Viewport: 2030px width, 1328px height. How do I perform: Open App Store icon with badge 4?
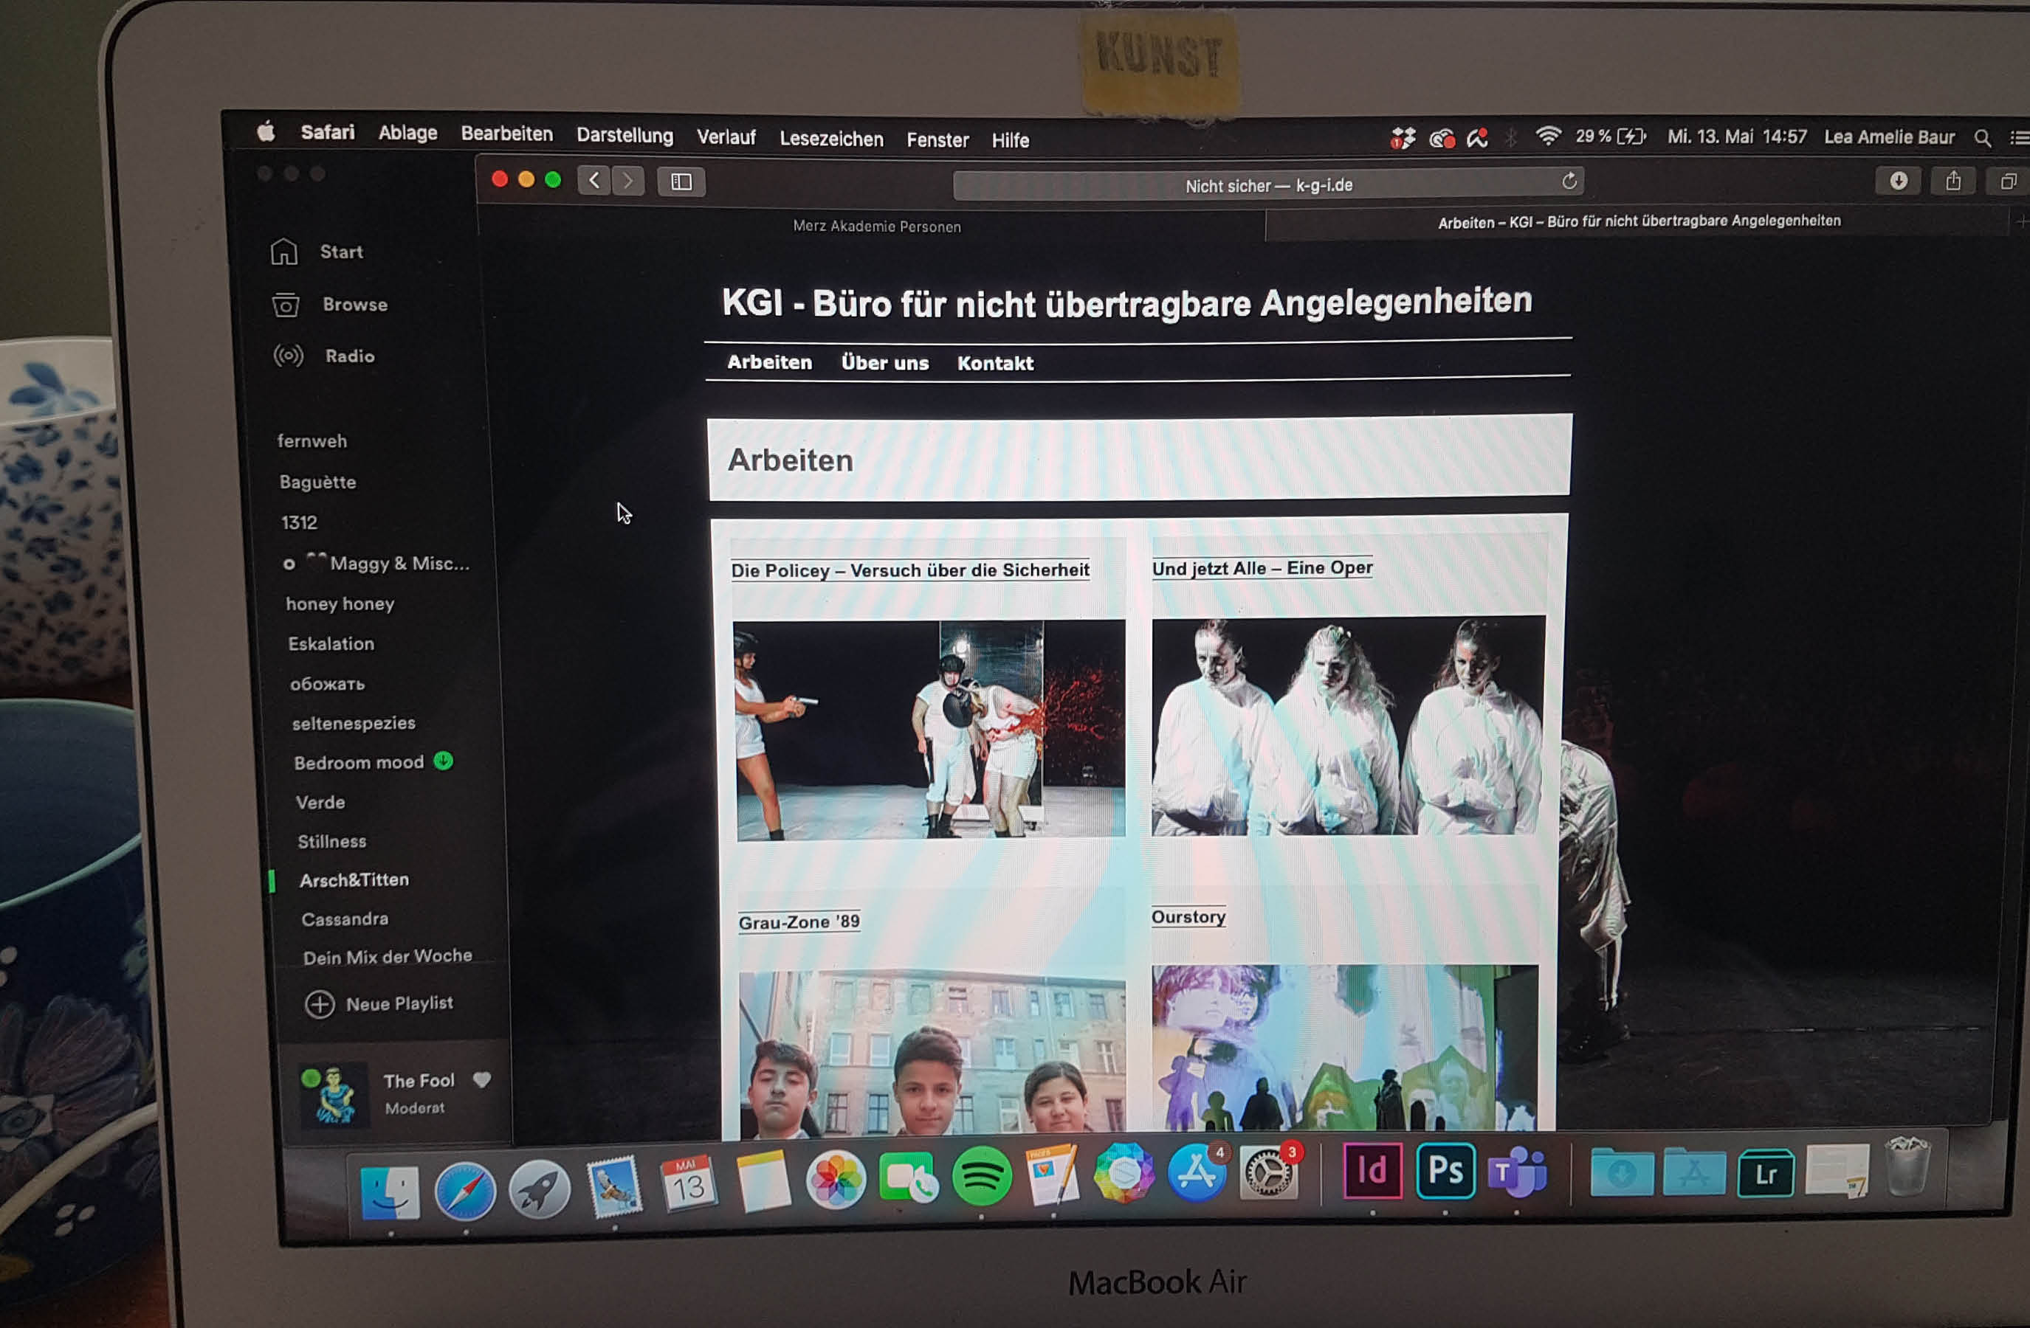coord(1197,1173)
